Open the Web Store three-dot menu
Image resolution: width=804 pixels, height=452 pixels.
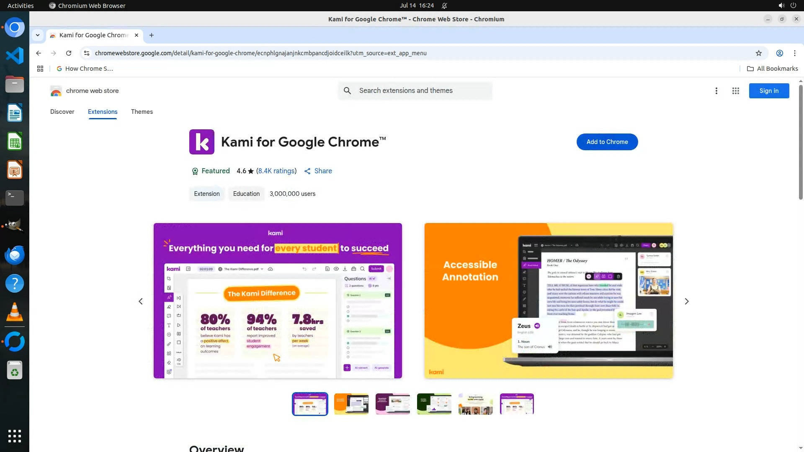716,91
